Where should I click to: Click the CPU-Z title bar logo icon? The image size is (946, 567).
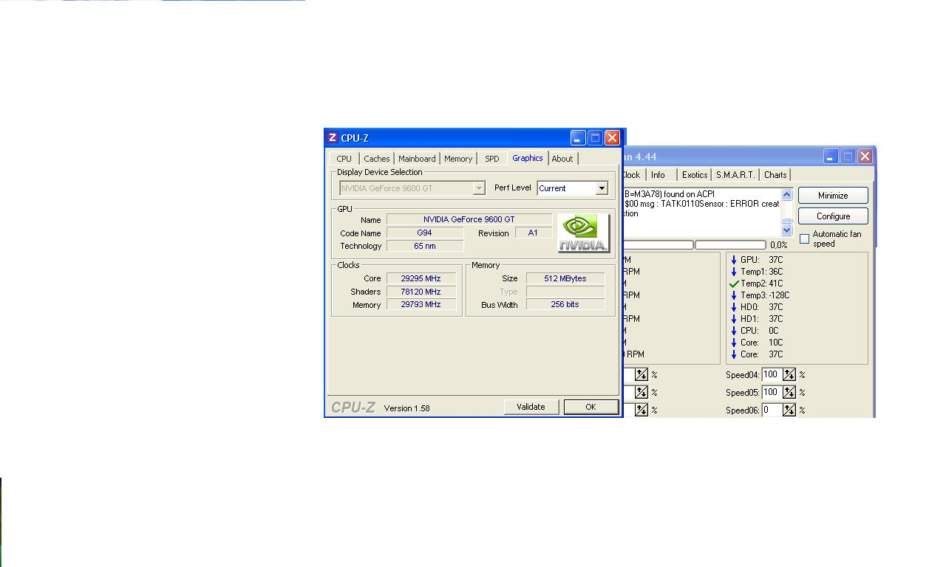(x=333, y=137)
